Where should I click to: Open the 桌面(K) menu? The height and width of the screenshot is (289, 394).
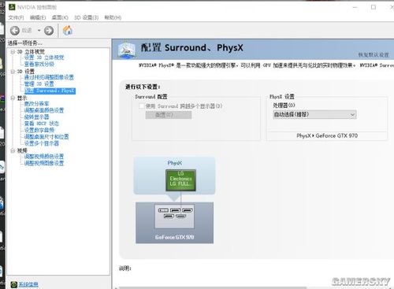(60, 17)
